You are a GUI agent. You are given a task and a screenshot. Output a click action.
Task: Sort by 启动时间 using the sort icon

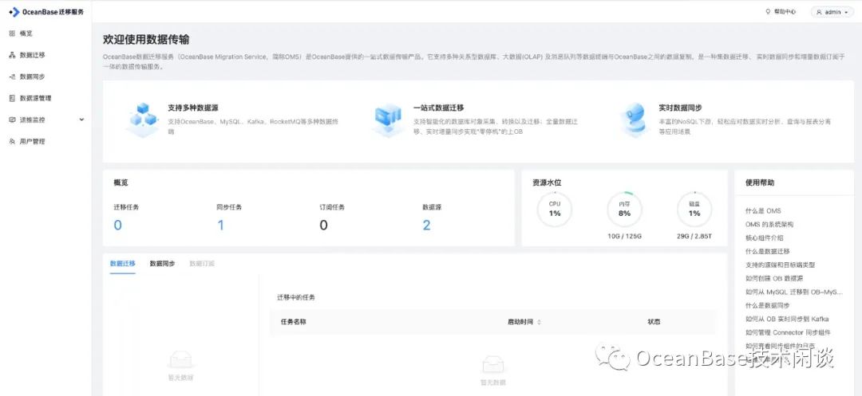click(x=539, y=322)
